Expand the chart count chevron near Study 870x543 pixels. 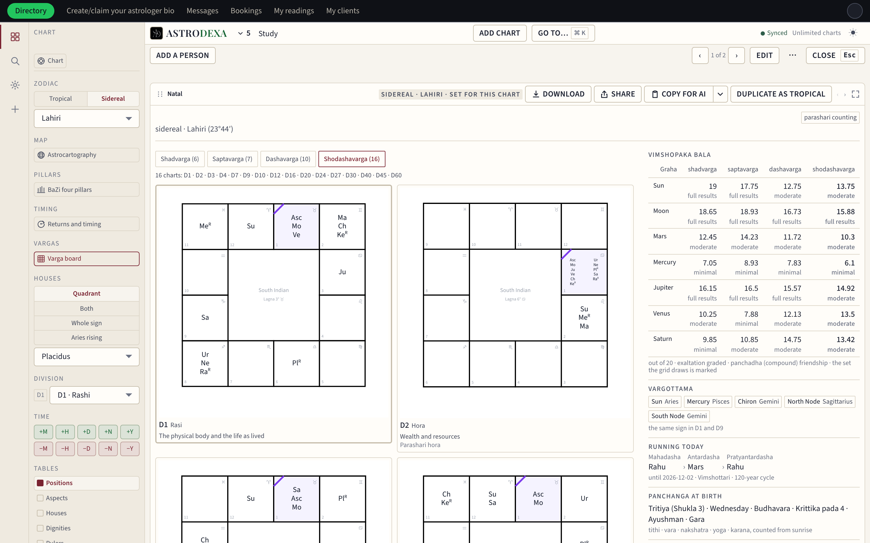(x=240, y=33)
